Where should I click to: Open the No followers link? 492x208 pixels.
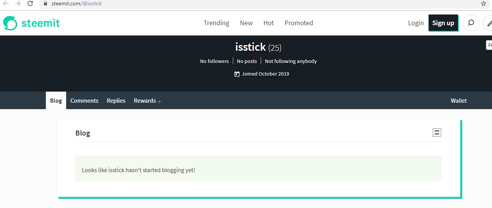214,61
